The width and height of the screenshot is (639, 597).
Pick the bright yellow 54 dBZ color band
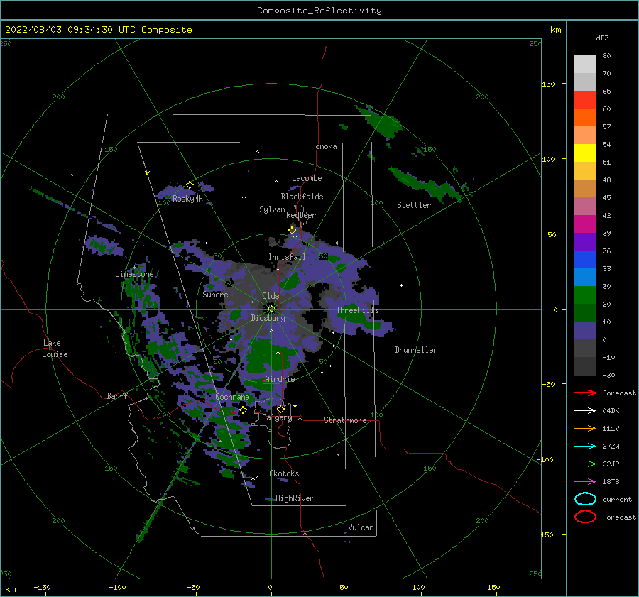pyautogui.click(x=585, y=153)
